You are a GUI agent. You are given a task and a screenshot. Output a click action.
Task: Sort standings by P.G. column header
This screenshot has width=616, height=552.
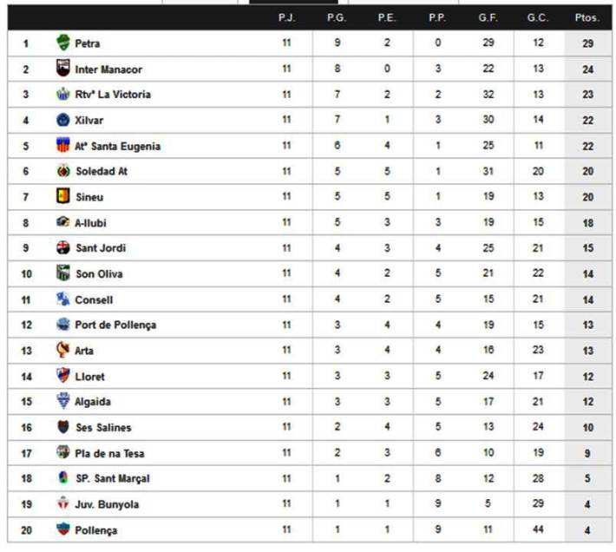(x=337, y=17)
